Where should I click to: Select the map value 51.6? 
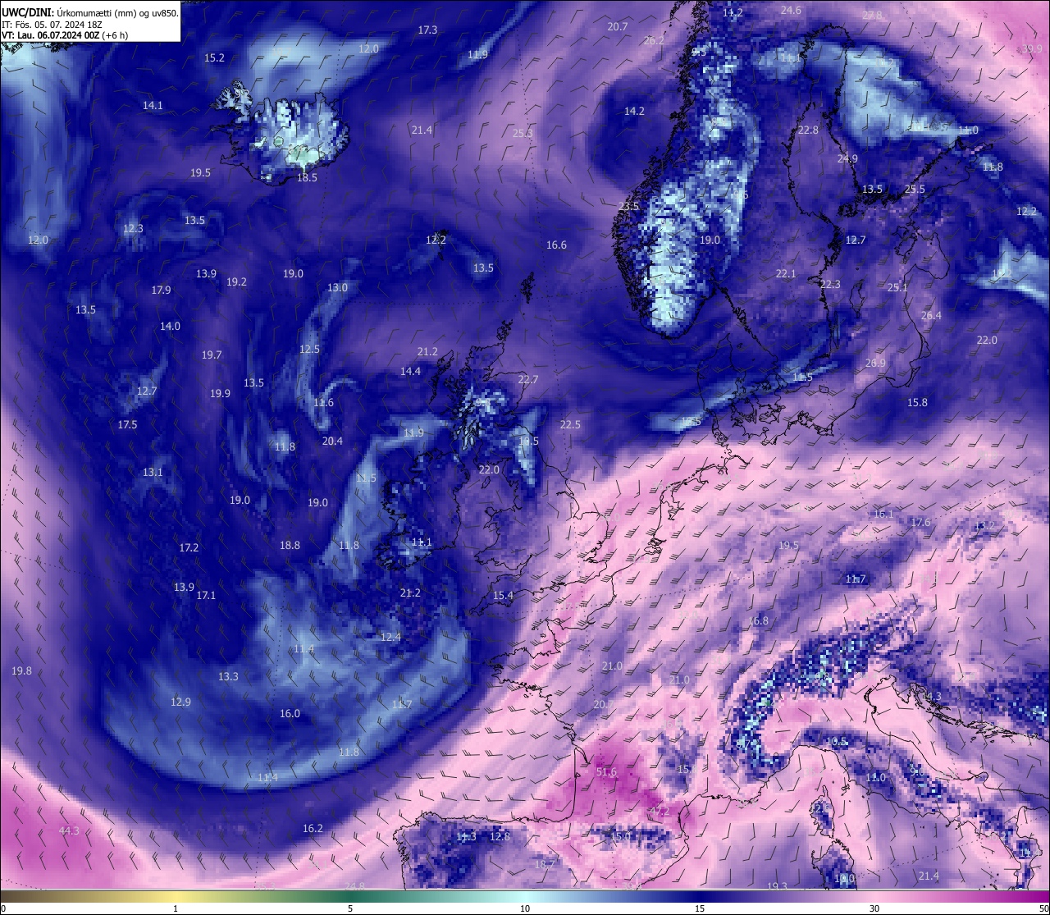[606, 772]
